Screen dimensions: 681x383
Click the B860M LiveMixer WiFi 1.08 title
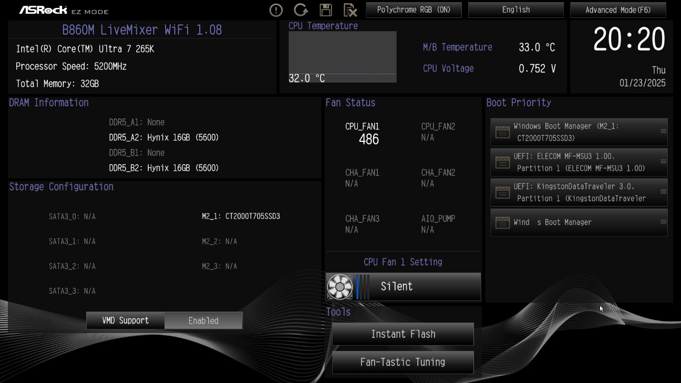click(x=142, y=30)
